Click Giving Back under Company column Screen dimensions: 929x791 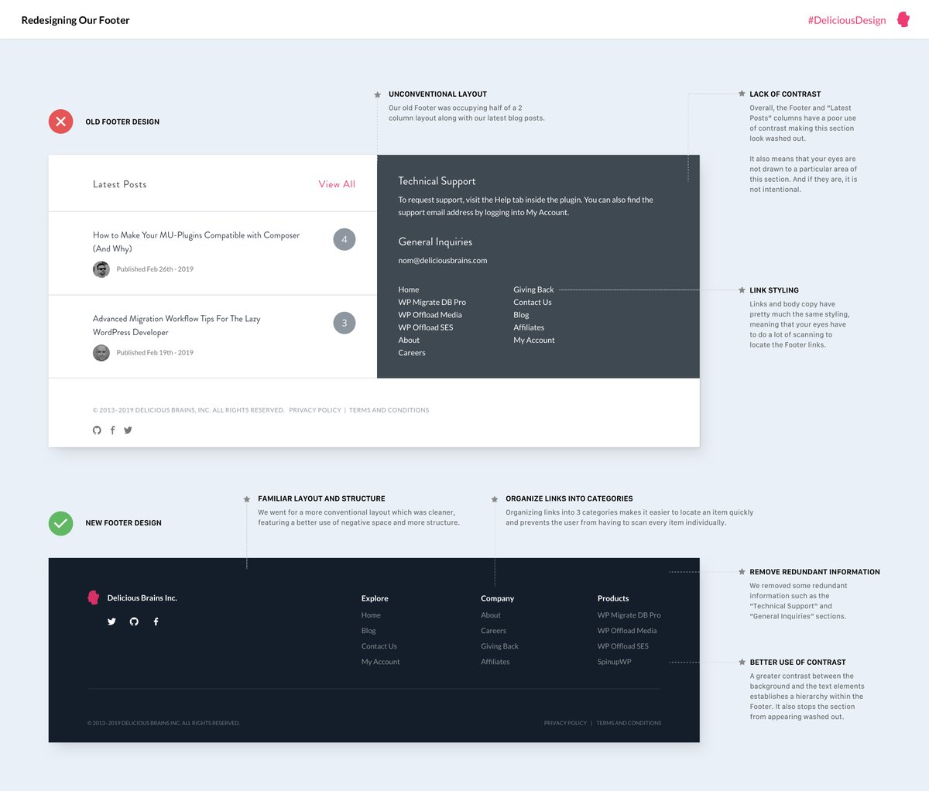500,646
